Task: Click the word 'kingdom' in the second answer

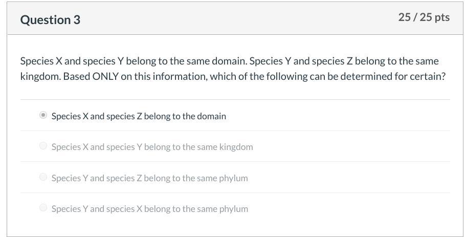Action: coord(236,147)
